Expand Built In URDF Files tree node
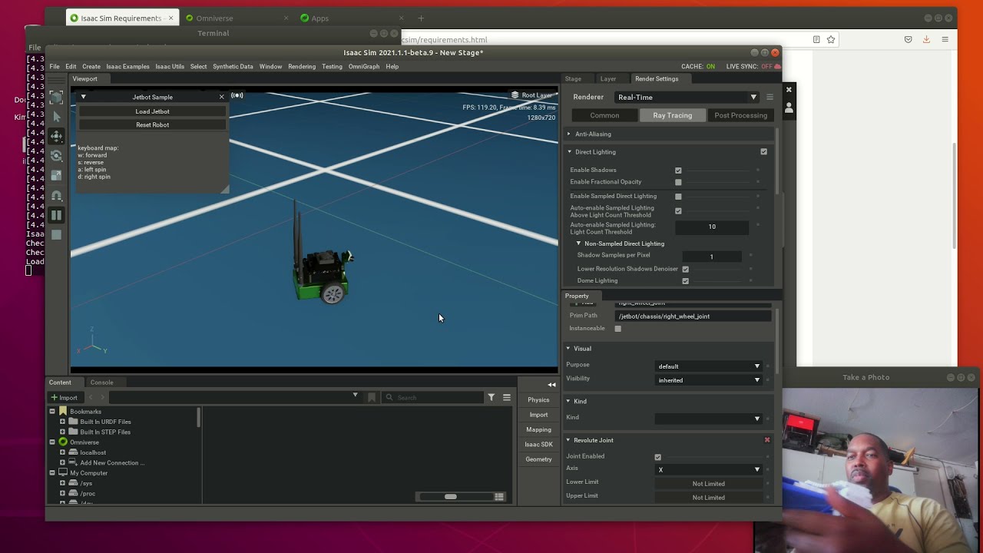 62,422
